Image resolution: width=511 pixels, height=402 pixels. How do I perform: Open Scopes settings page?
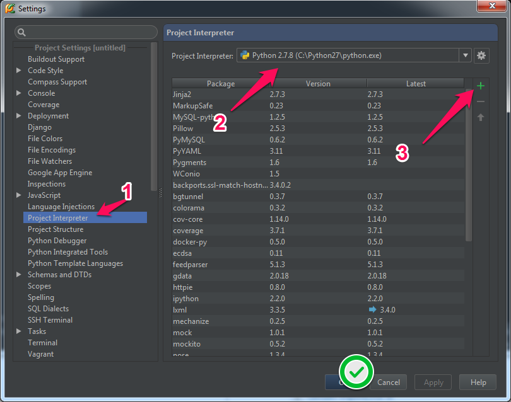pos(40,286)
